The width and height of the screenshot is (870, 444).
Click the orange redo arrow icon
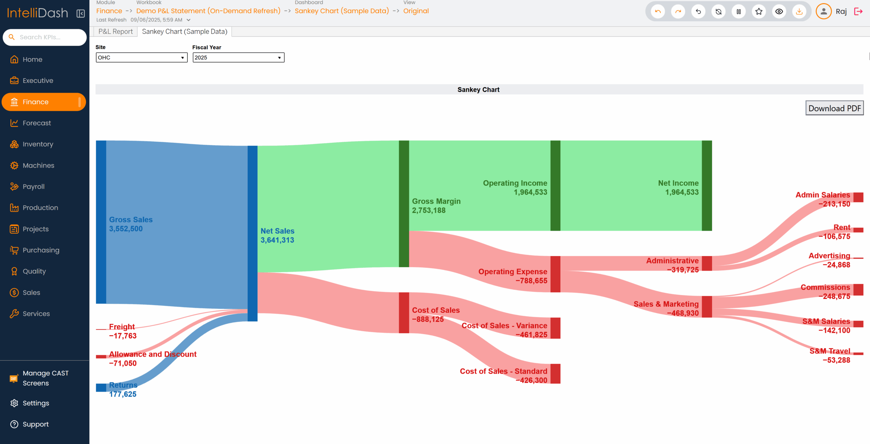click(678, 12)
